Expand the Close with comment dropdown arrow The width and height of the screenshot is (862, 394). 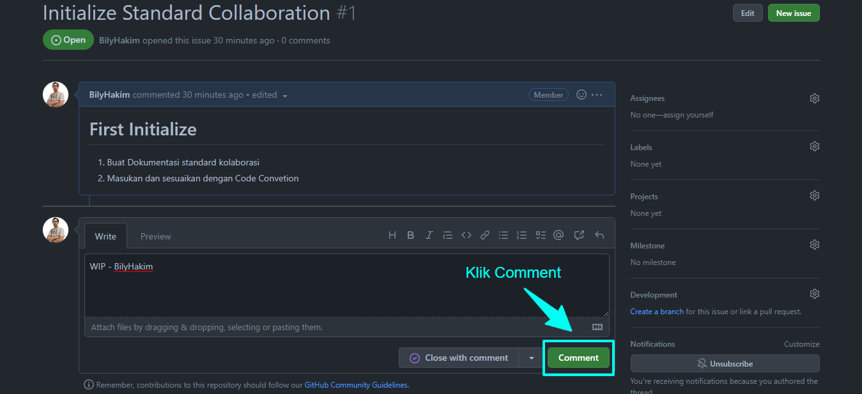tap(532, 358)
